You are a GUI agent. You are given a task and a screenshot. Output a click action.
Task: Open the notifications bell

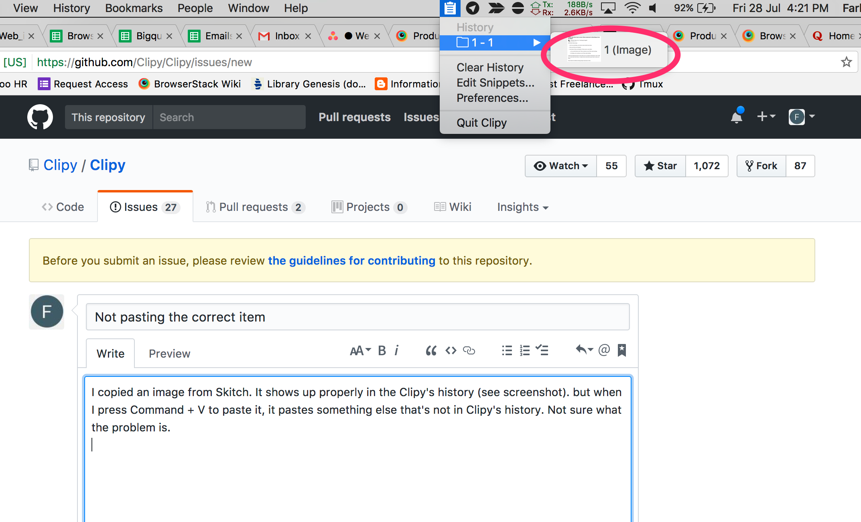[737, 117]
